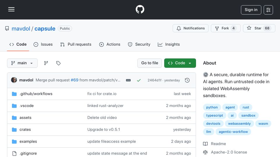Image resolution: width=280 pixels, height=157 pixels.
Task: Open 'update state message at the end' commit
Action: pos(117,154)
